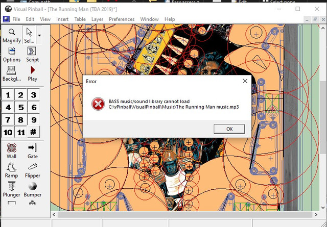Screen dimensions: 327x227
Task: Toggle layer 6 visibility
Action: (x=34, y=108)
